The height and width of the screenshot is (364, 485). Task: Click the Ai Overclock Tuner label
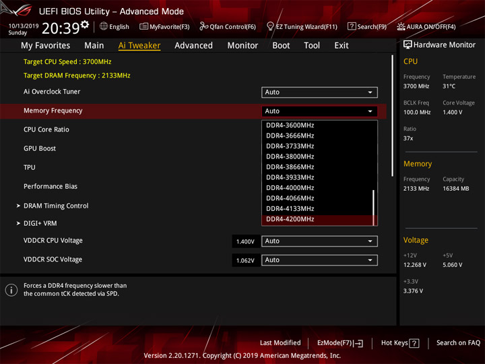(x=52, y=92)
